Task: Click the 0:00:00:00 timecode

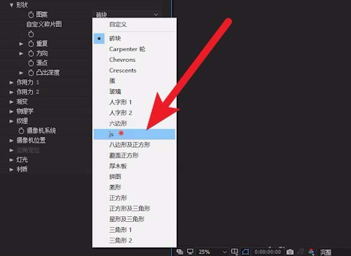Action: (x=267, y=252)
